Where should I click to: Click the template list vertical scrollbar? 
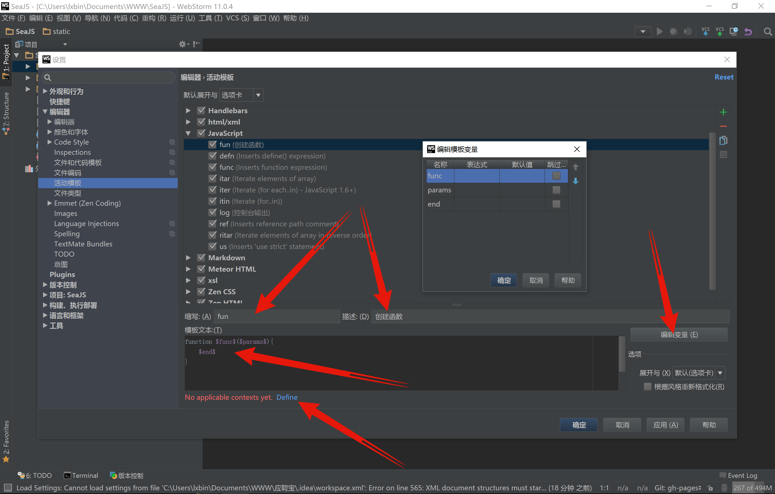point(712,211)
